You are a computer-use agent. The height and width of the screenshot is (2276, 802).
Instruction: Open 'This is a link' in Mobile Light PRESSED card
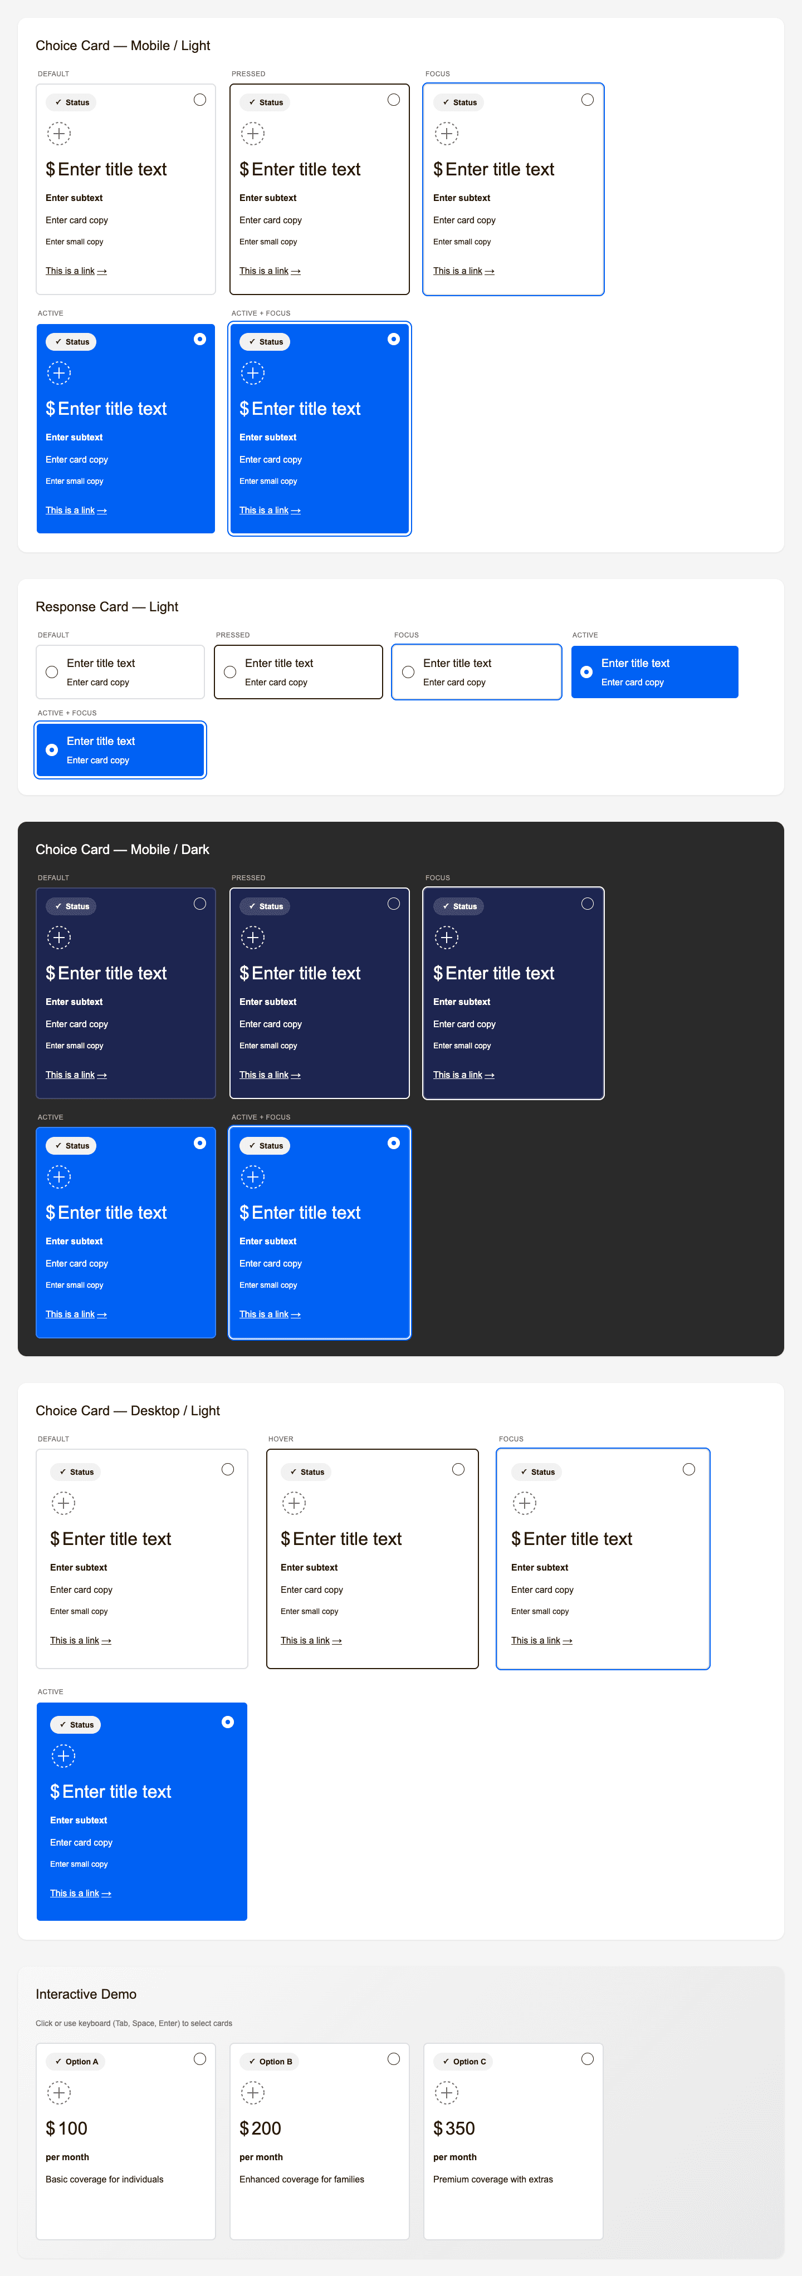click(270, 272)
